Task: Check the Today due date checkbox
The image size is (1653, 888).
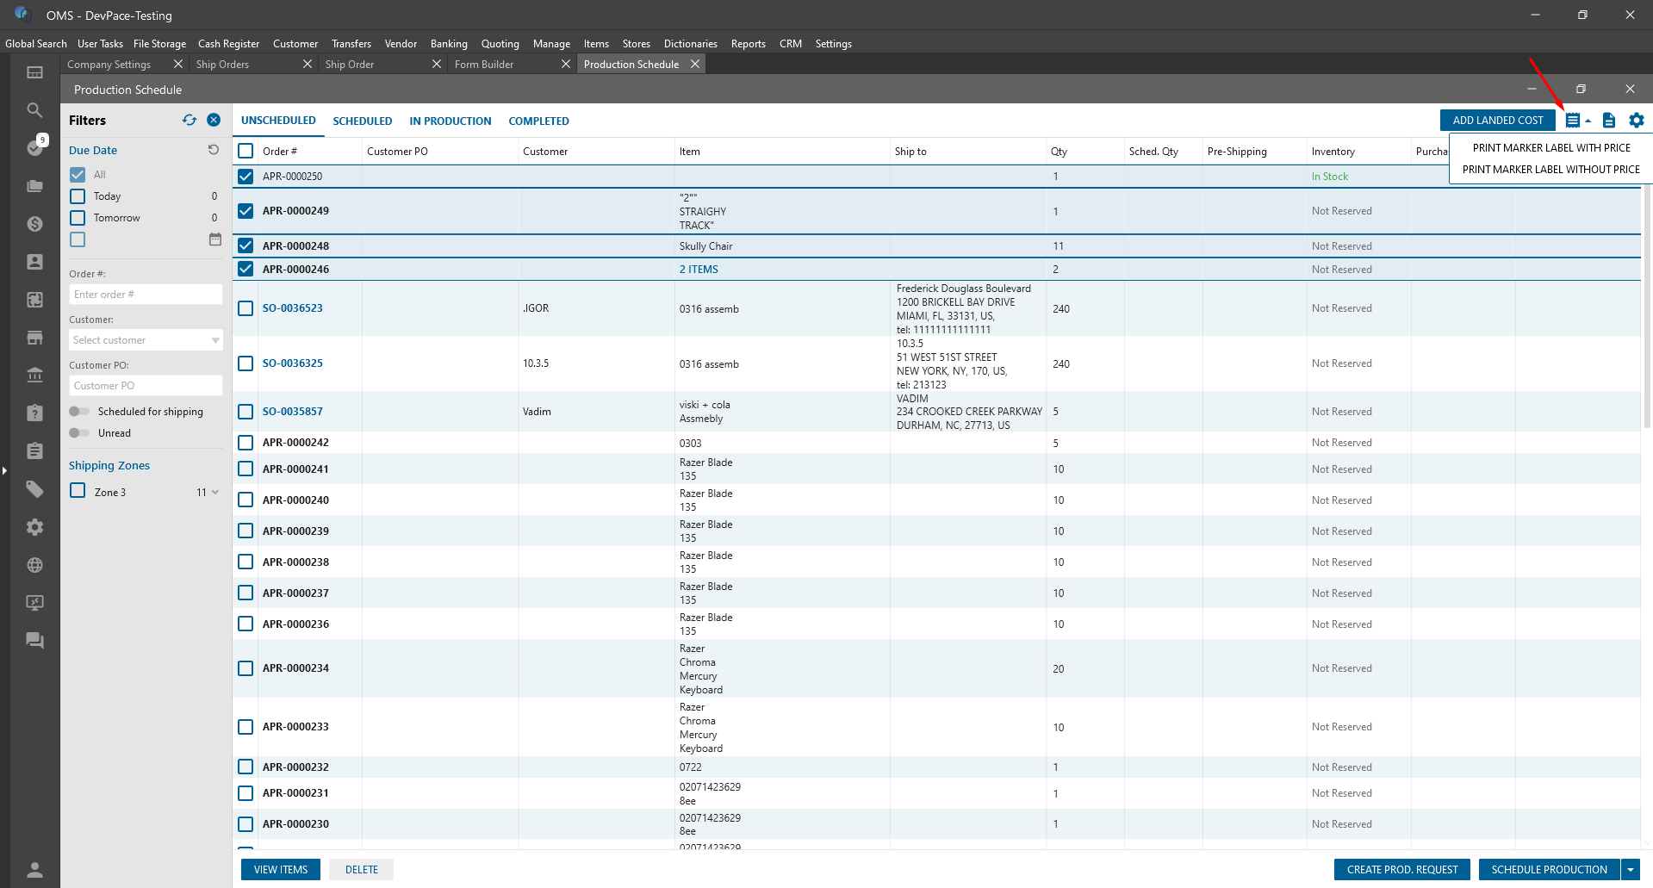Action: (78, 196)
